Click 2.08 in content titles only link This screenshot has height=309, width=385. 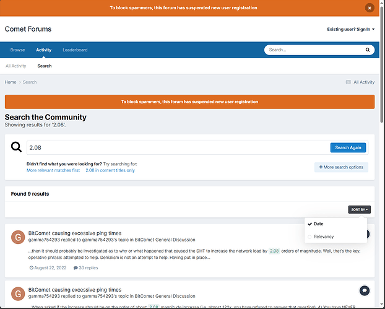pyautogui.click(x=110, y=170)
